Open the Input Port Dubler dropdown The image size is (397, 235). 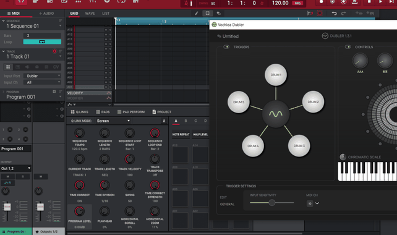point(42,75)
